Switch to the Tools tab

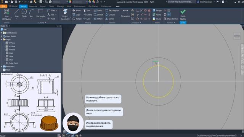(x=51, y=6)
